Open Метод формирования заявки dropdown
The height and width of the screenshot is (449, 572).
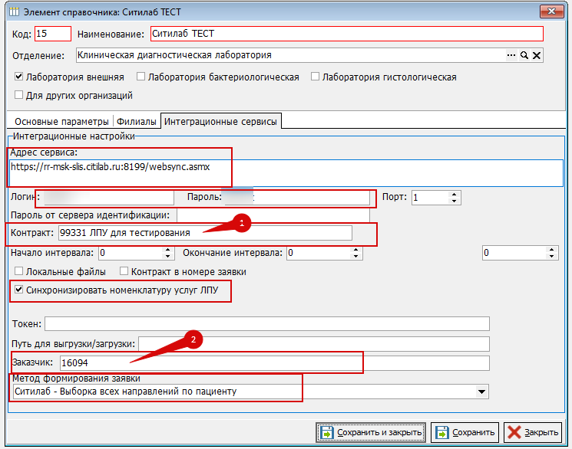pyautogui.click(x=482, y=392)
